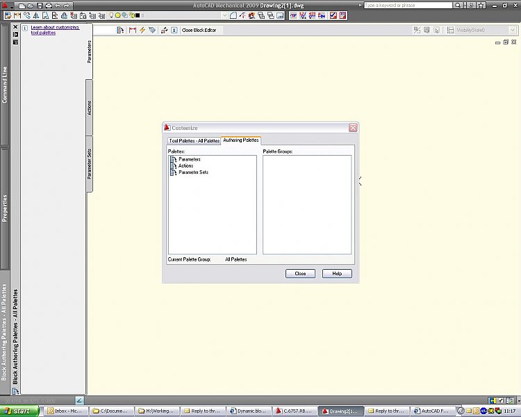Click the lightning bolt Action icon
This screenshot has width=521, height=417.
click(142, 31)
